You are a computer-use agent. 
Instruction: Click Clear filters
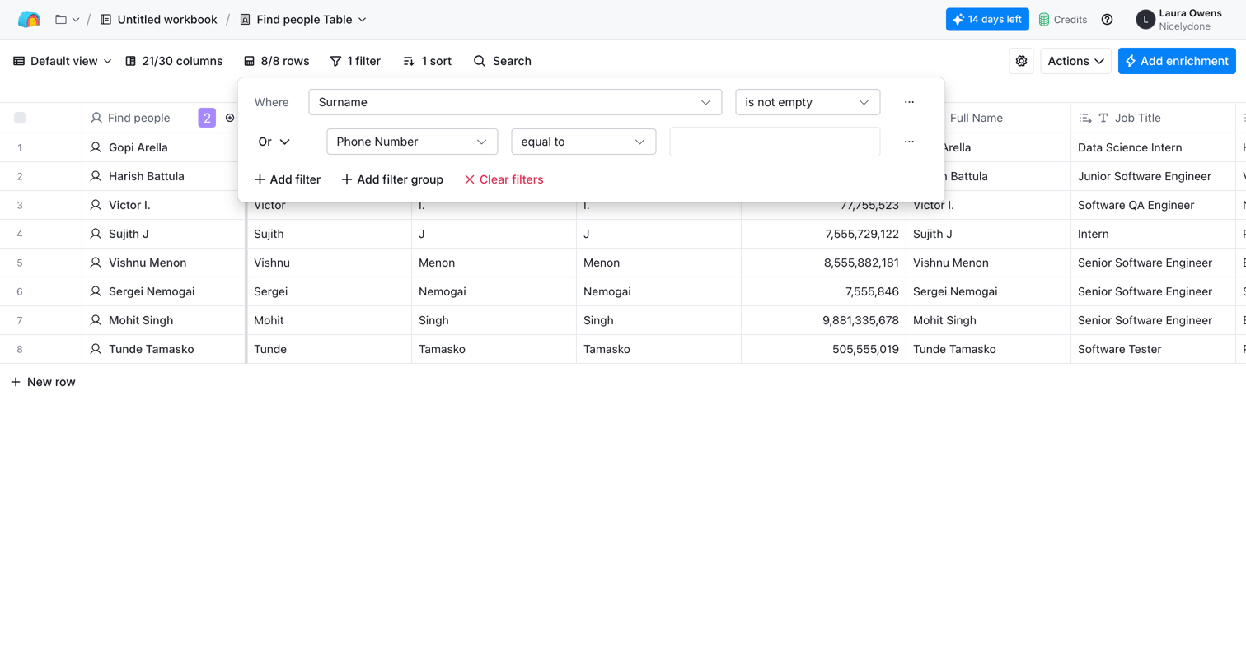[504, 179]
